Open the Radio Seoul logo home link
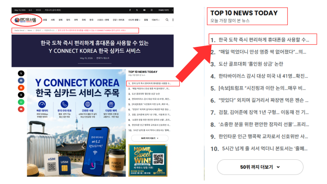This screenshot has height=184, width=327. coord(25,20)
